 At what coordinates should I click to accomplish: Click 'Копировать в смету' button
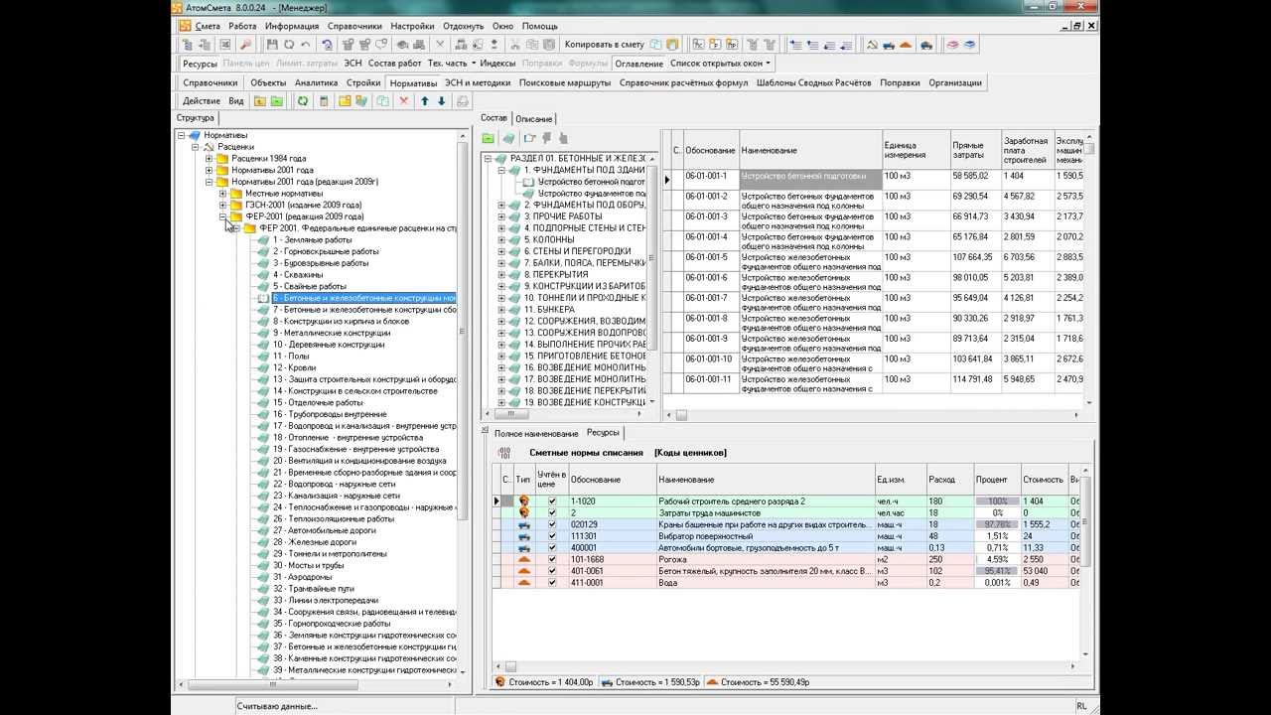(604, 45)
